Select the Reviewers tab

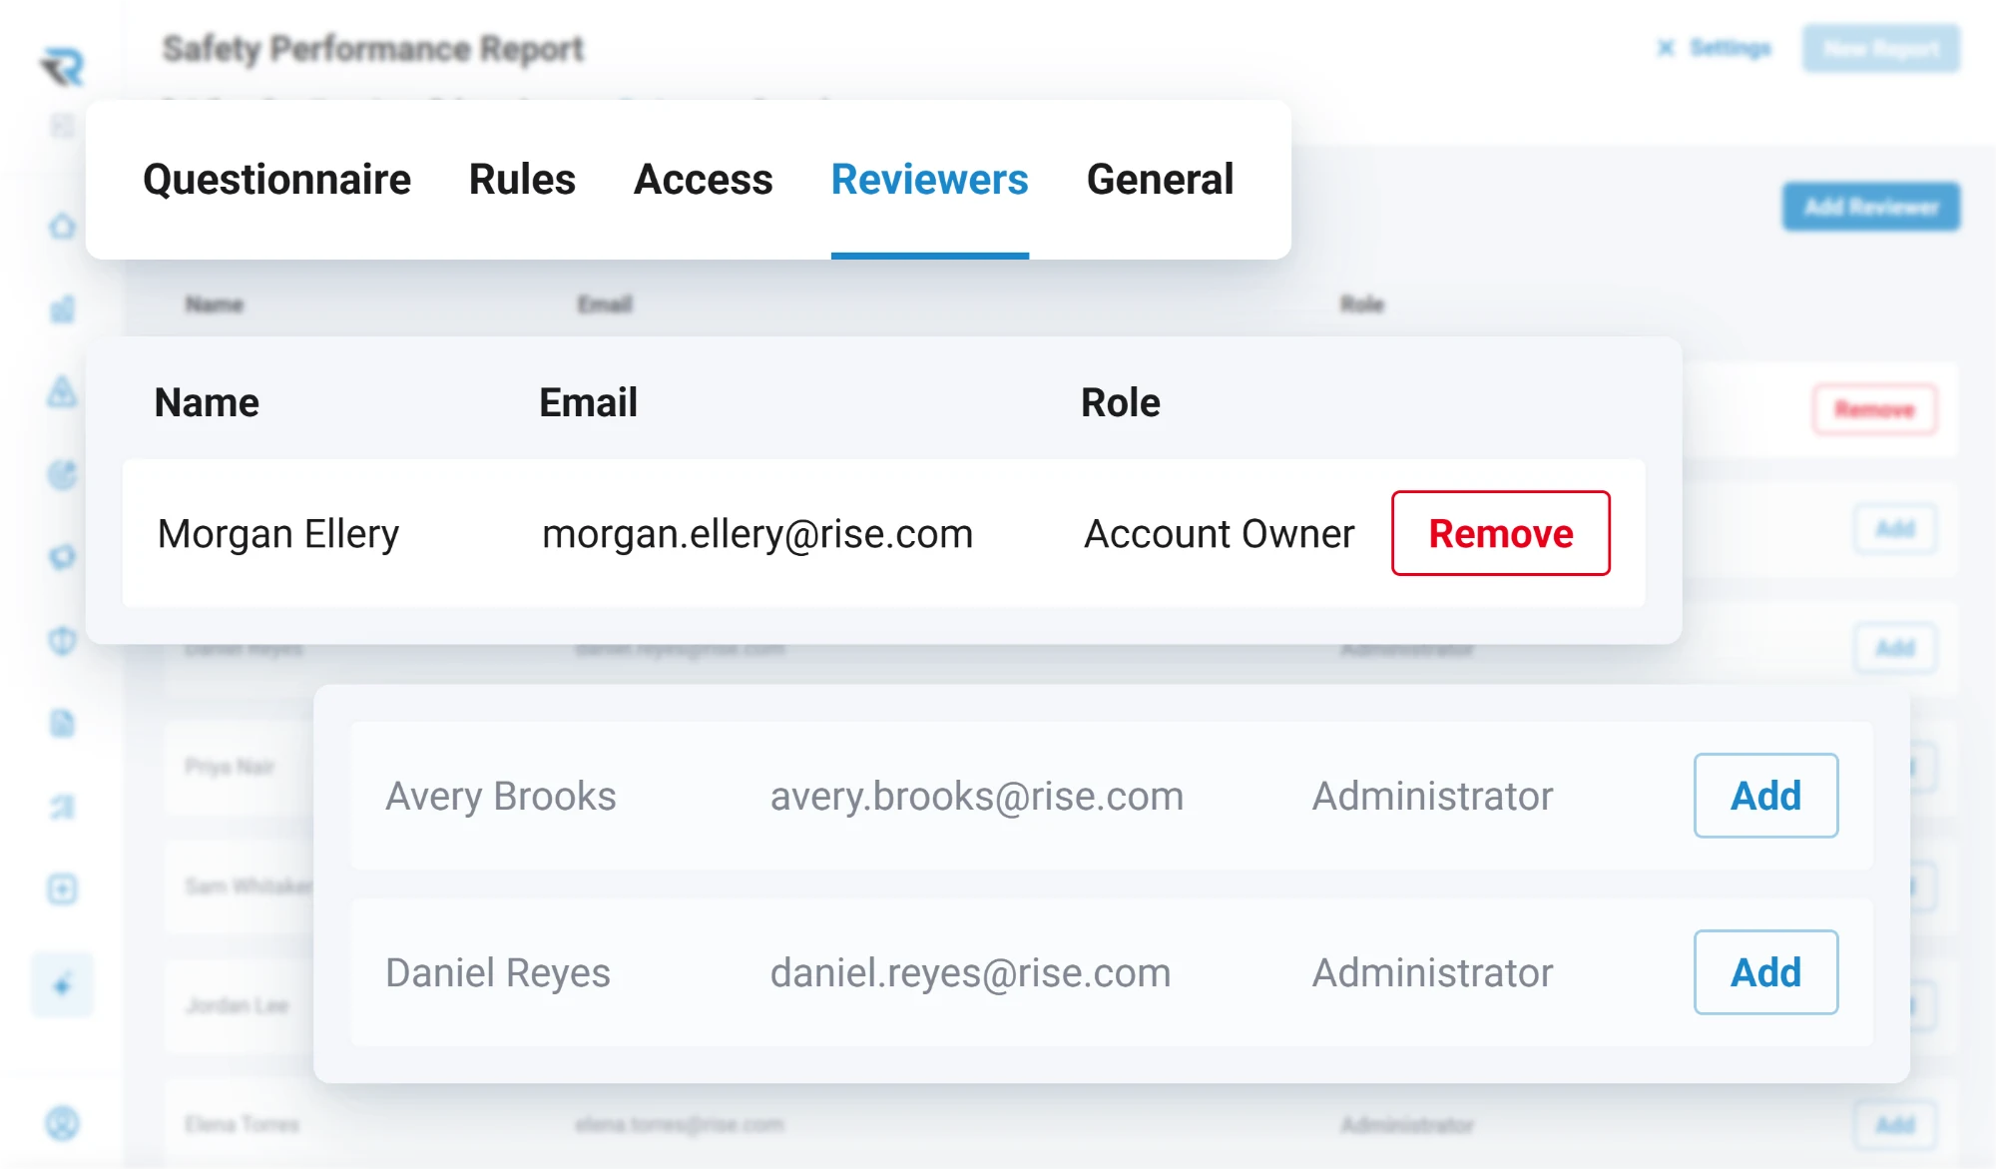tap(930, 180)
